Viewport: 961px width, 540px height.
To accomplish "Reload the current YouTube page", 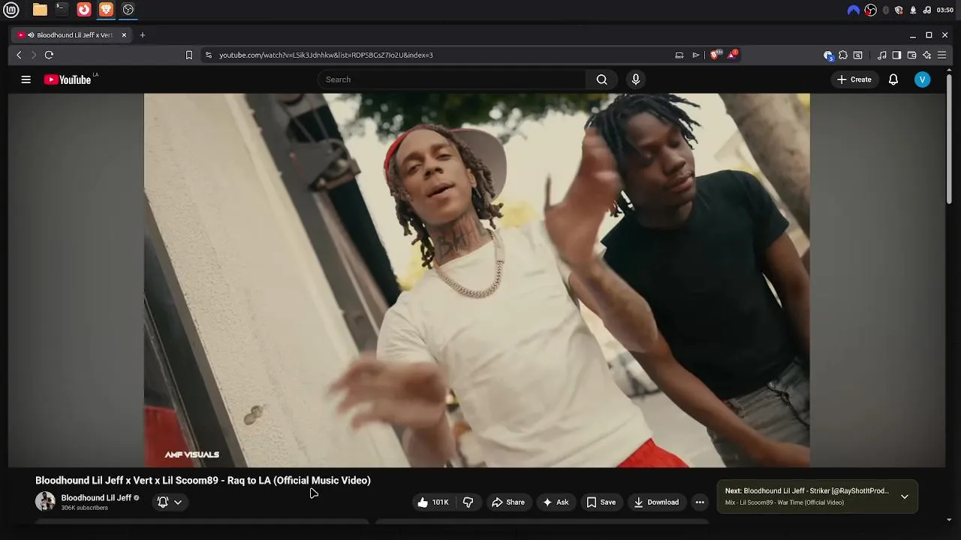I will [x=49, y=55].
